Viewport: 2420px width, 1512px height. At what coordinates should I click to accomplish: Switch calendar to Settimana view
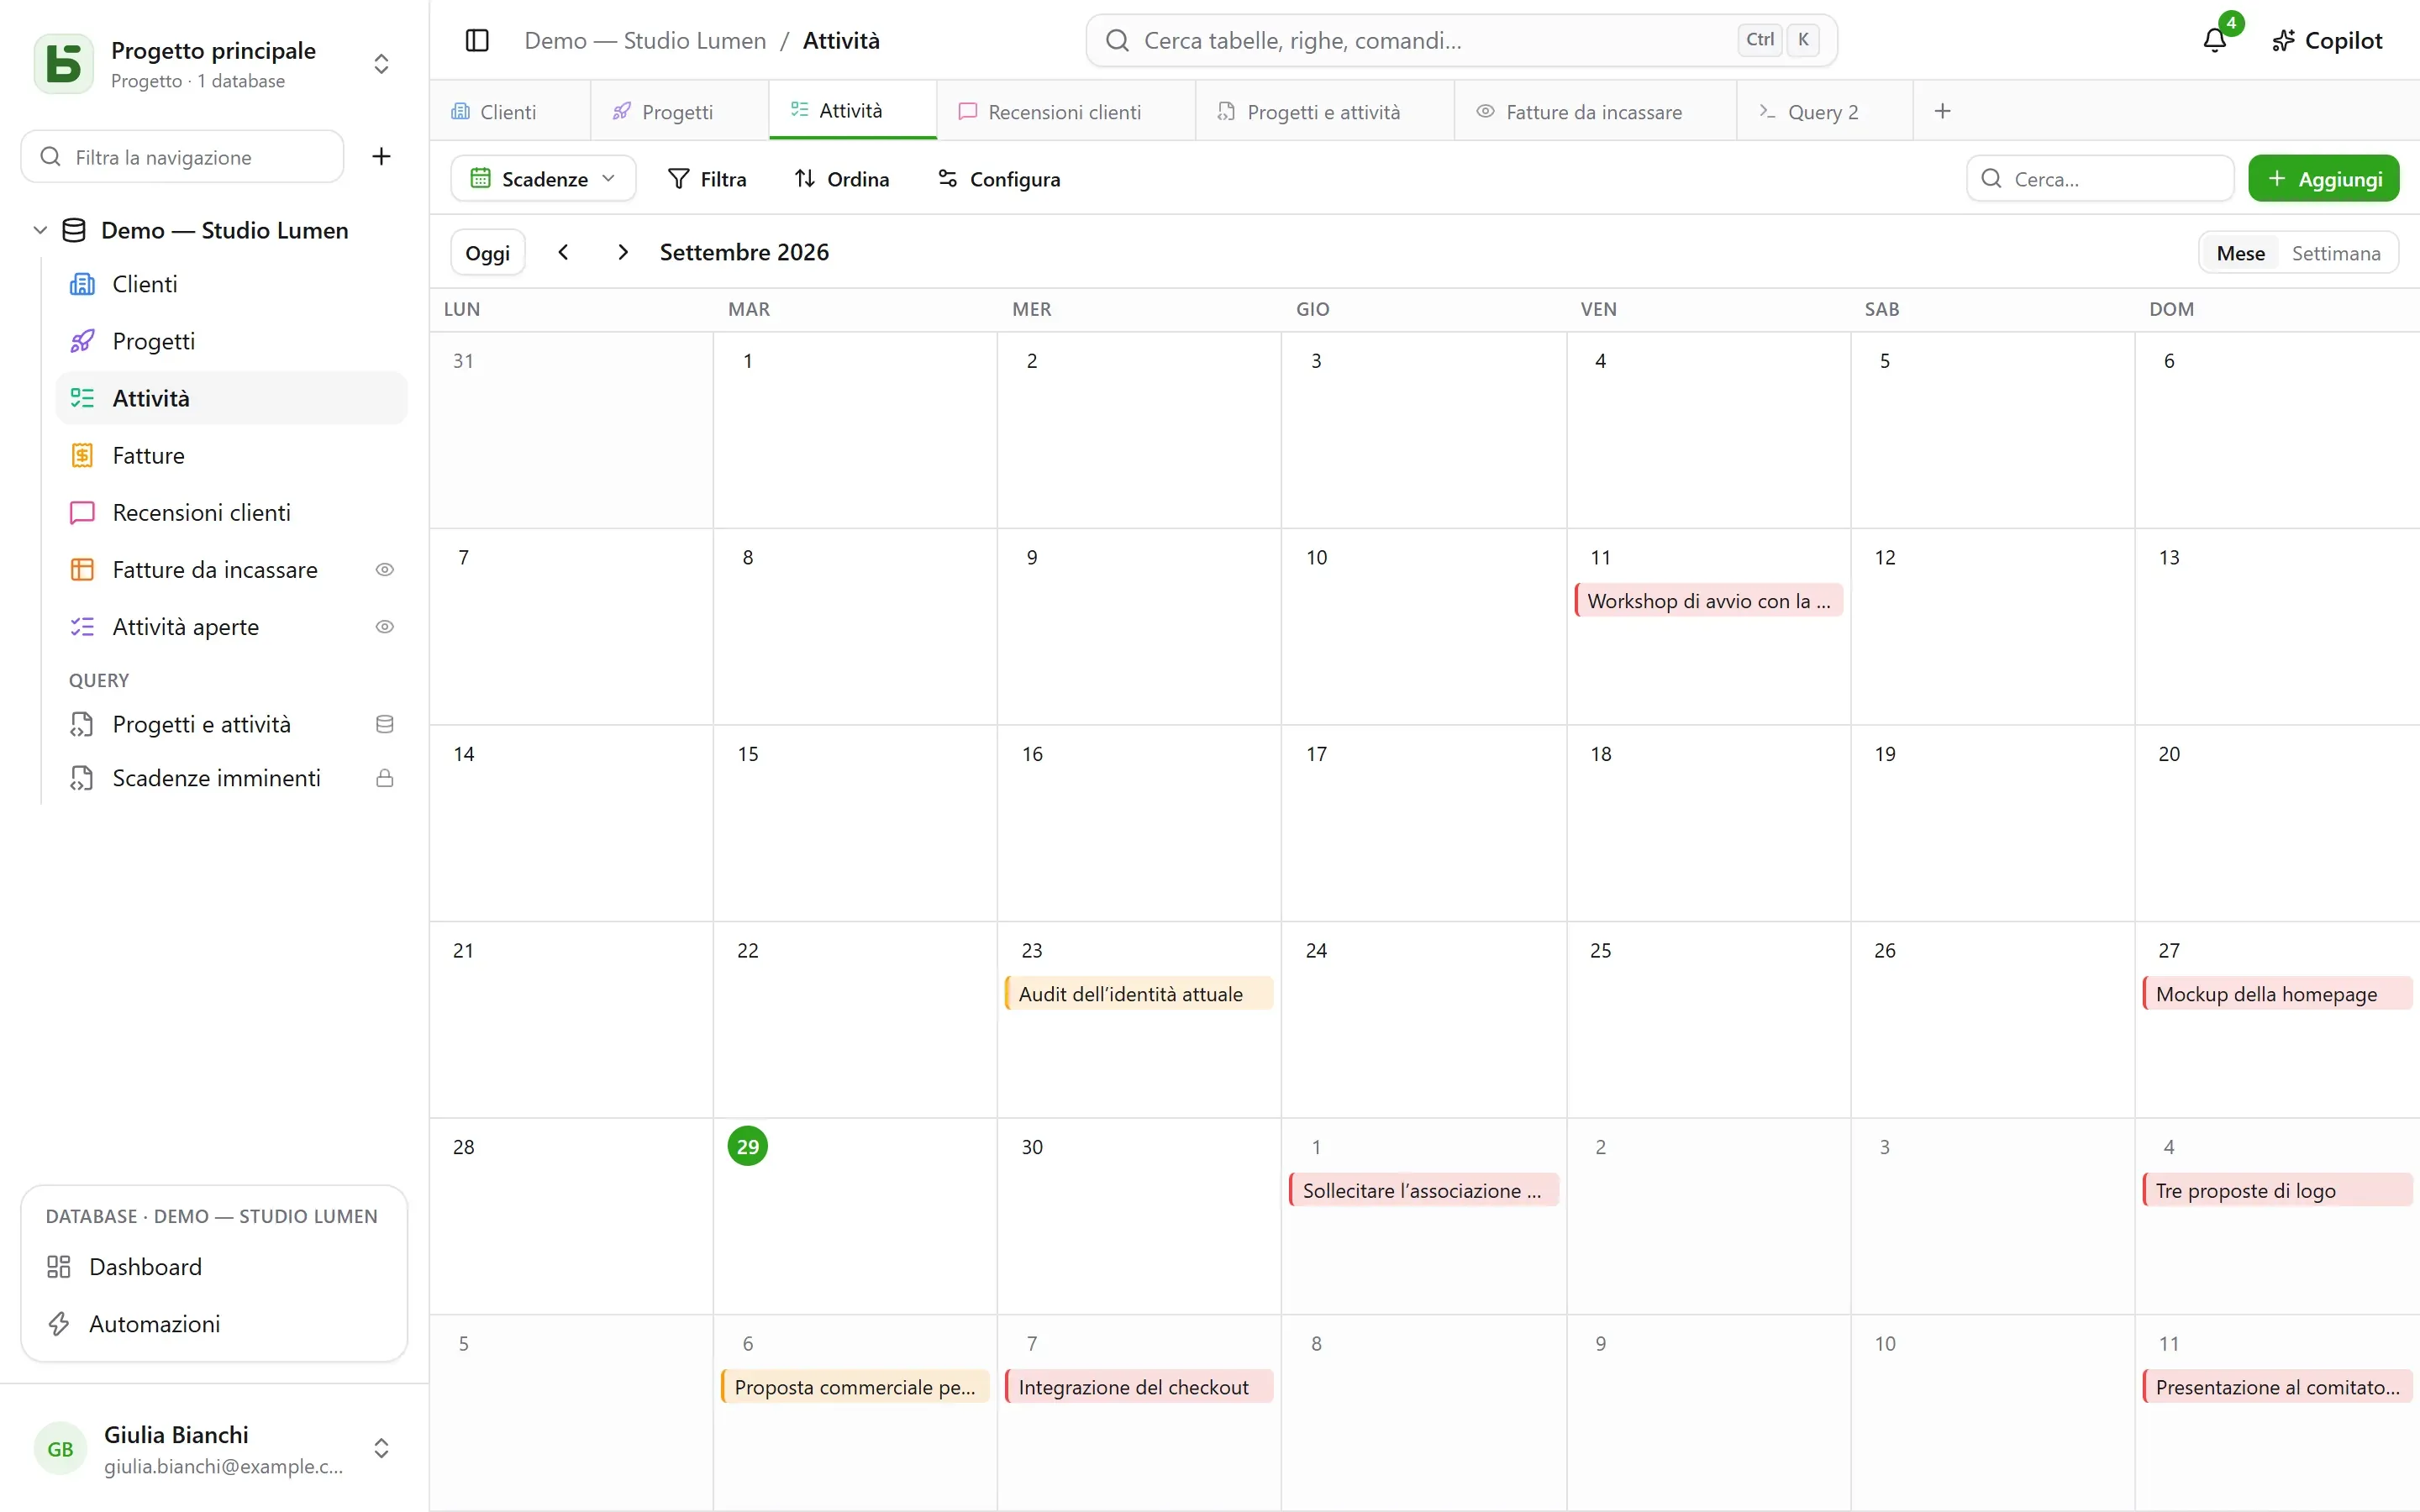[x=2336, y=253]
